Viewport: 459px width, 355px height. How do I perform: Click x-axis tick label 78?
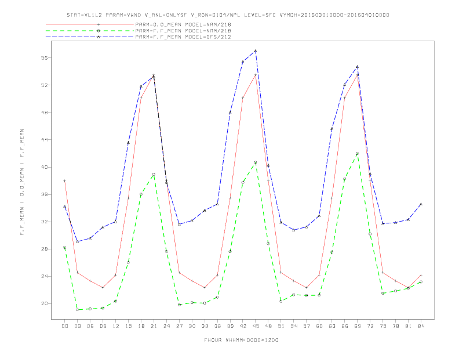pyautogui.click(x=395, y=326)
